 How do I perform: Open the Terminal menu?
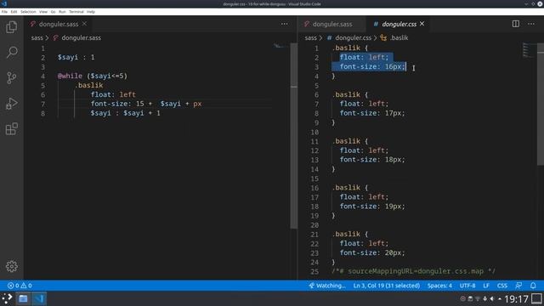(x=76, y=12)
